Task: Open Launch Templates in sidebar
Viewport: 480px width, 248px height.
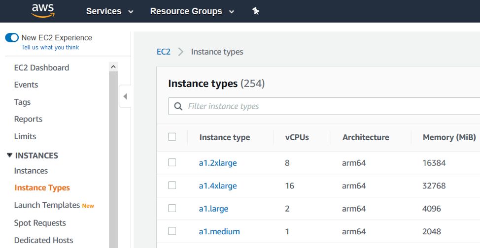Action: 47,205
